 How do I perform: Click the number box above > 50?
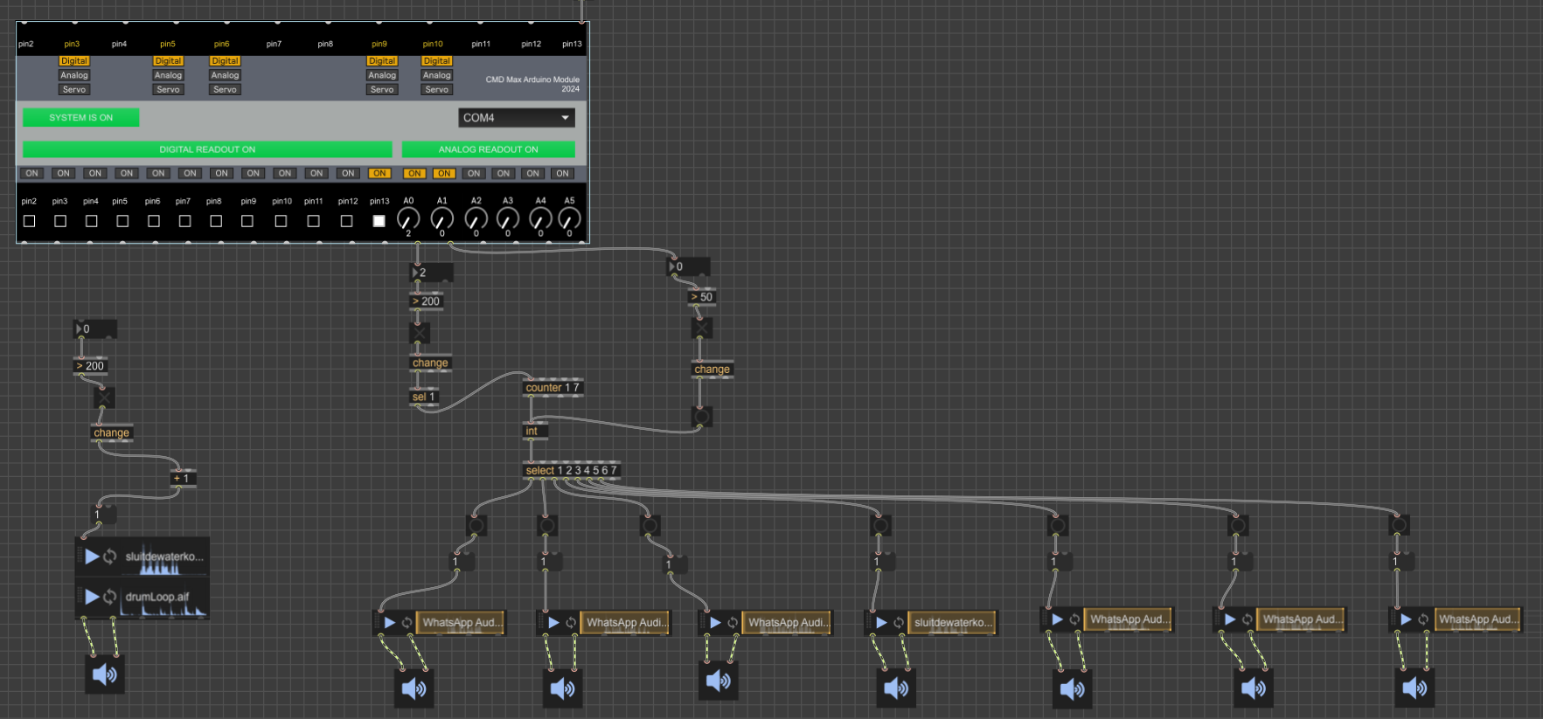pos(689,266)
